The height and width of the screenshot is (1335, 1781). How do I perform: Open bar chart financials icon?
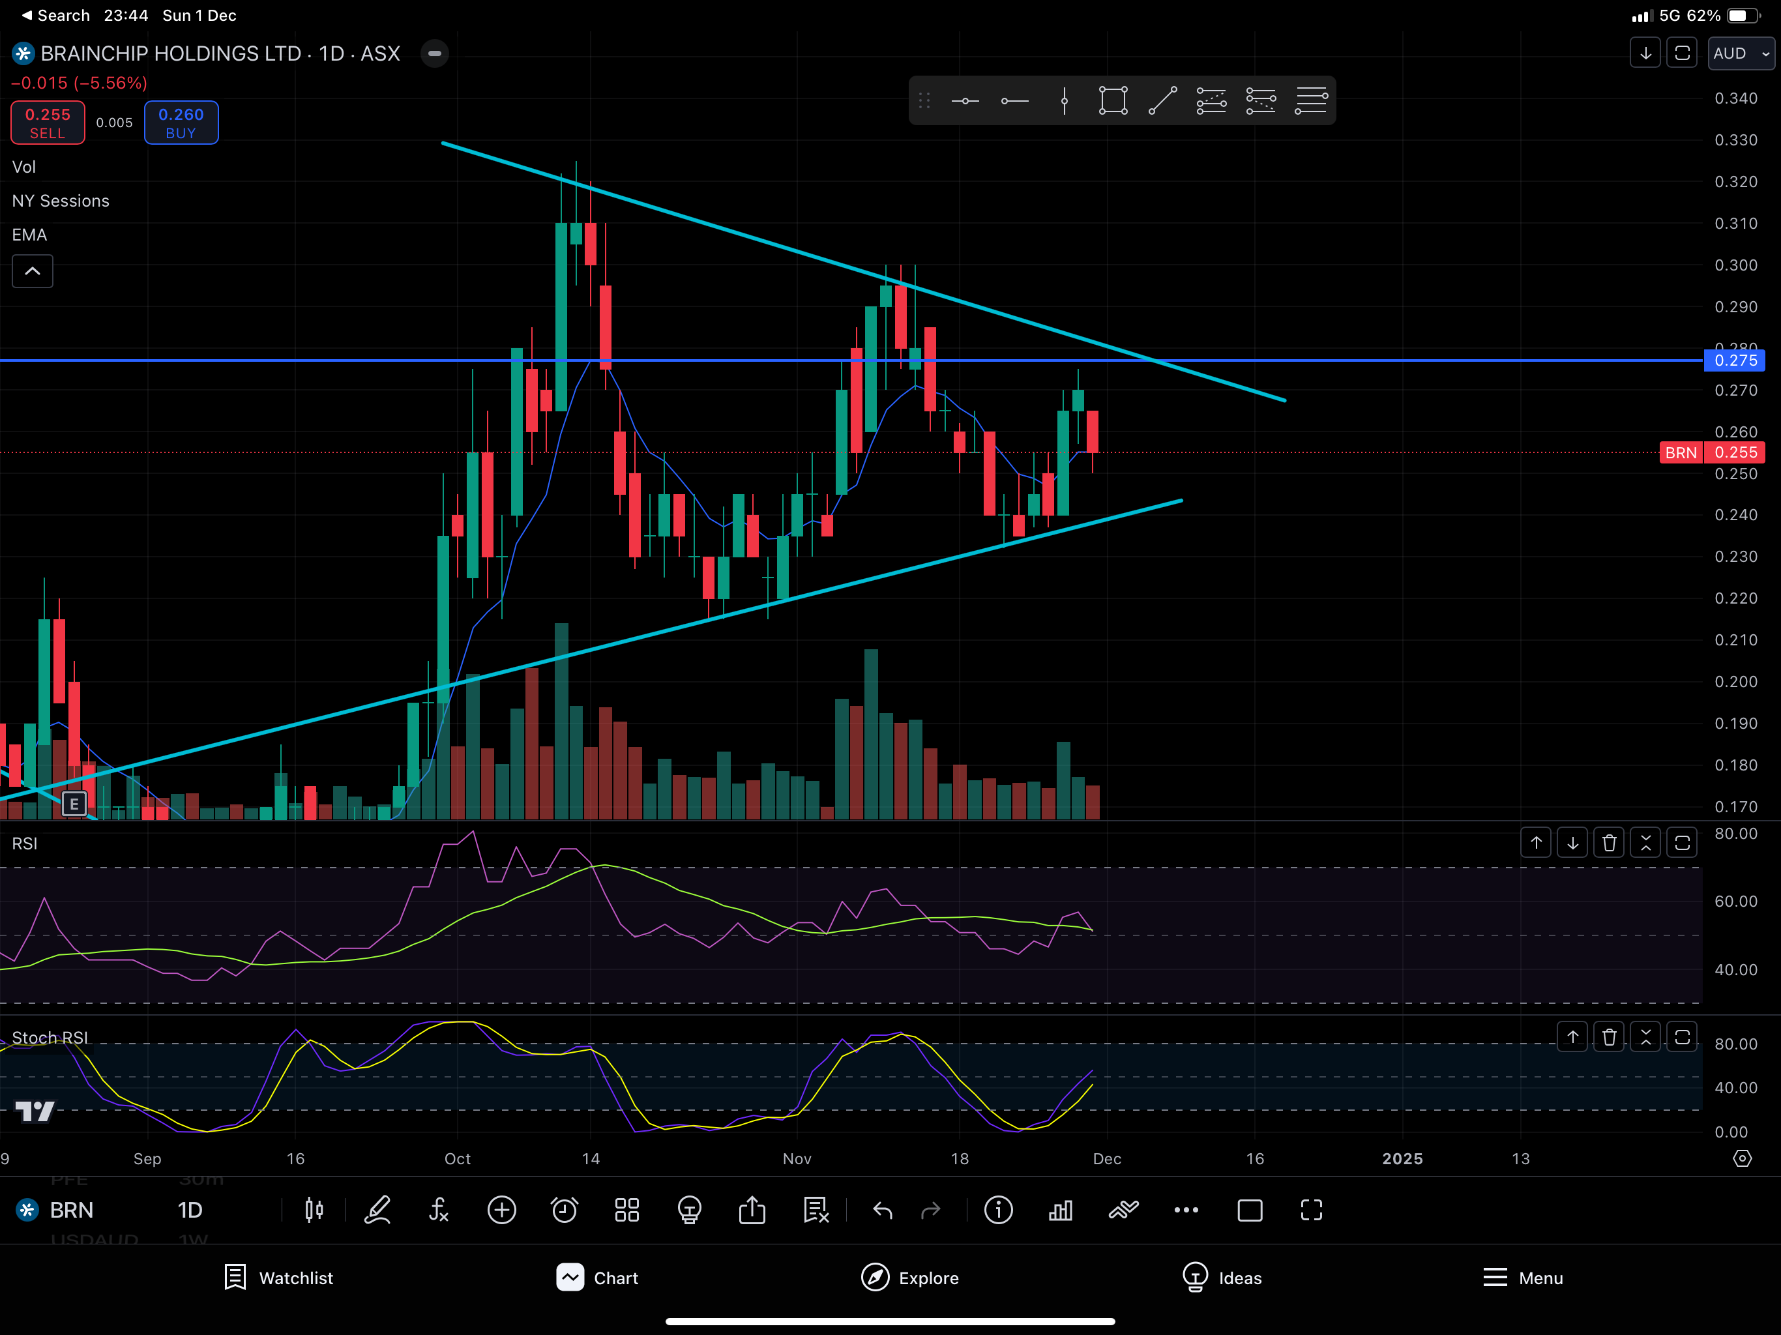tap(1061, 1209)
